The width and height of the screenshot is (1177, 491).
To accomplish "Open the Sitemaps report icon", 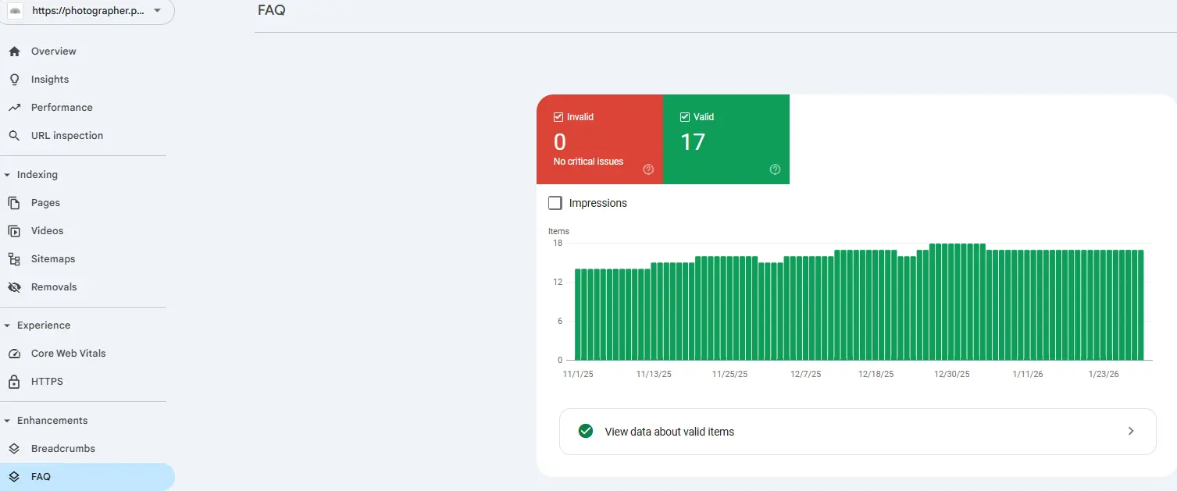I will 16,258.
